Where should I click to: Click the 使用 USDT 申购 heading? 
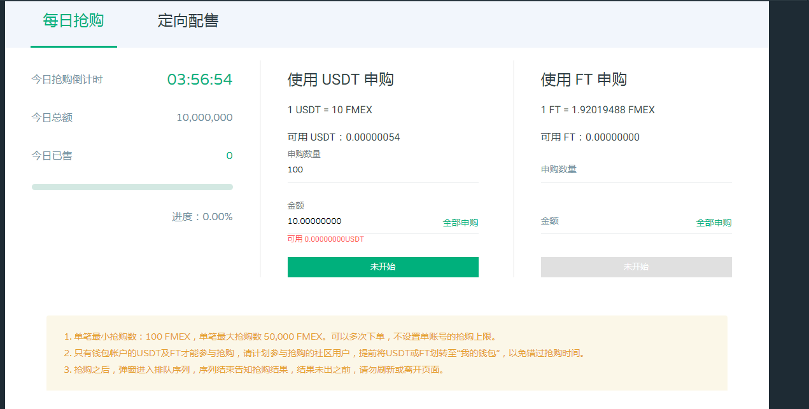[341, 80]
